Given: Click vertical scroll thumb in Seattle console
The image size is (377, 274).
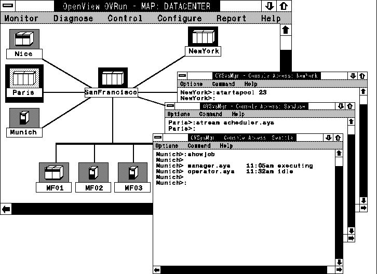Looking at the screenshot, I should coord(339,161).
